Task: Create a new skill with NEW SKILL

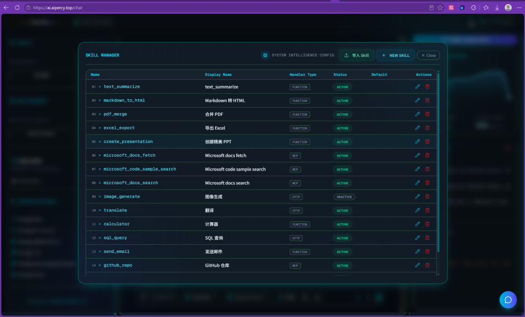Action: click(x=395, y=55)
